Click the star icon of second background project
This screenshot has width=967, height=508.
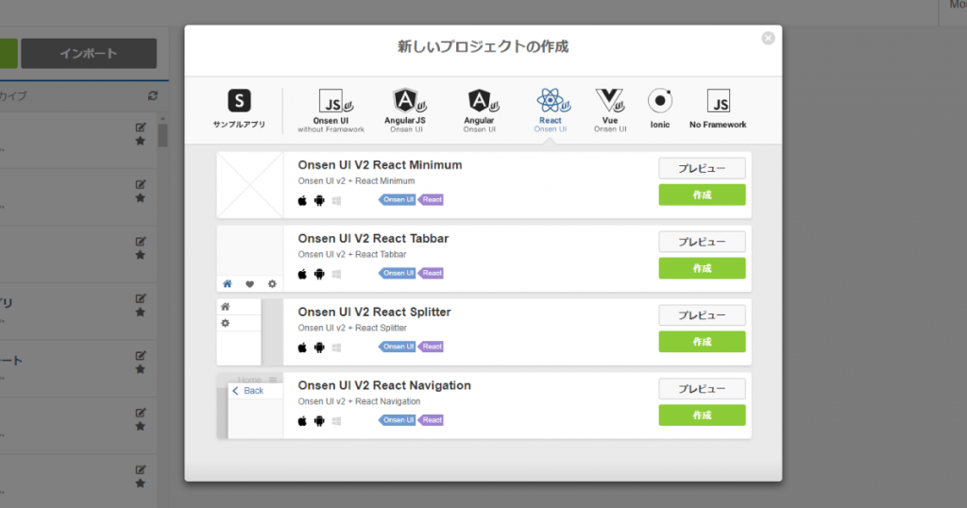coord(141,198)
